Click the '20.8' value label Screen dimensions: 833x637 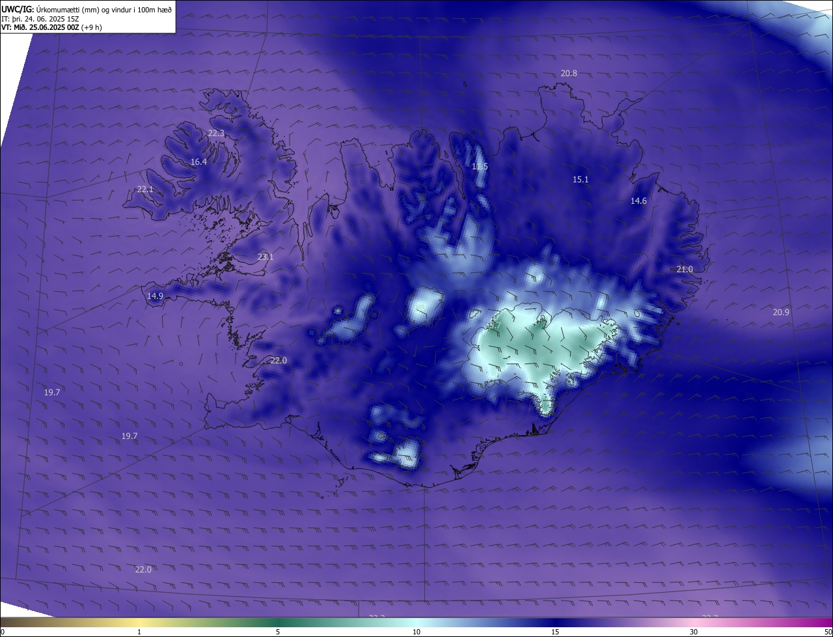[x=569, y=74]
